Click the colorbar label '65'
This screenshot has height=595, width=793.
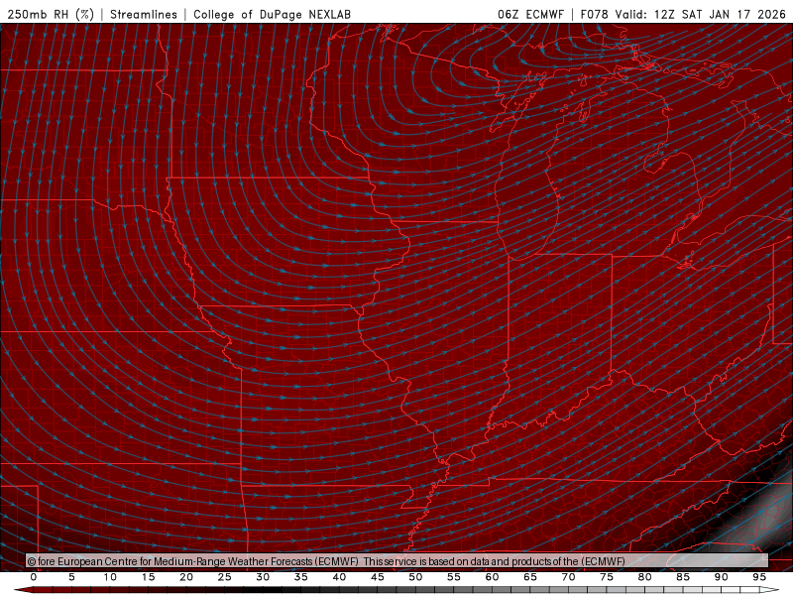point(530,577)
